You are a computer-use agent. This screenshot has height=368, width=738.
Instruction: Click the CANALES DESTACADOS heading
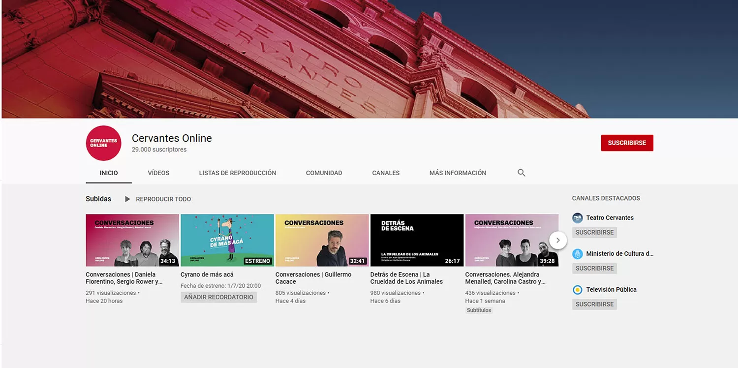pyautogui.click(x=606, y=198)
